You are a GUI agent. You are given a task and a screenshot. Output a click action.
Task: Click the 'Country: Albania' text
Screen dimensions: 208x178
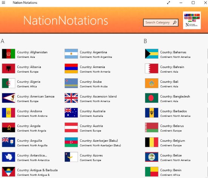click(x=29, y=67)
